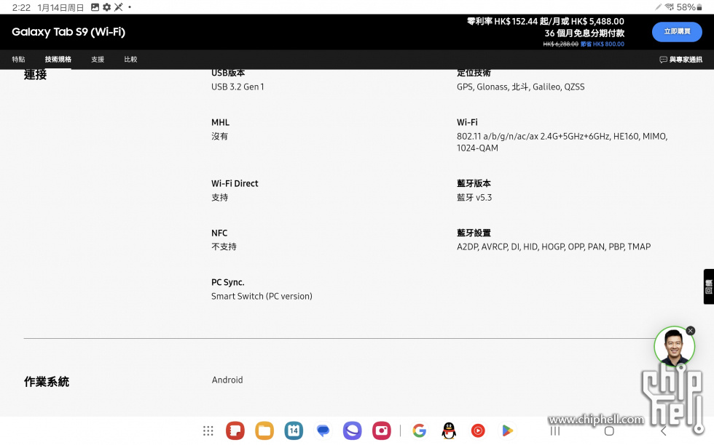Open Google Play Store icon
This screenshot has width=714, height=445.
tap(507, 430)
